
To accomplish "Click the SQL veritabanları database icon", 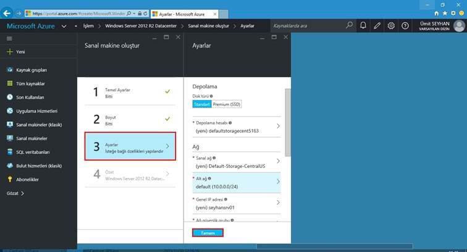I will point(10,152).
